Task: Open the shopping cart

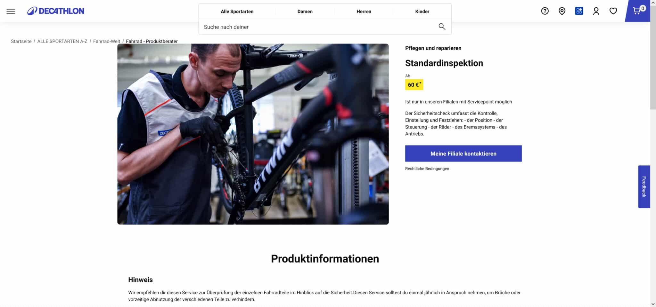Action: point(638,11)
